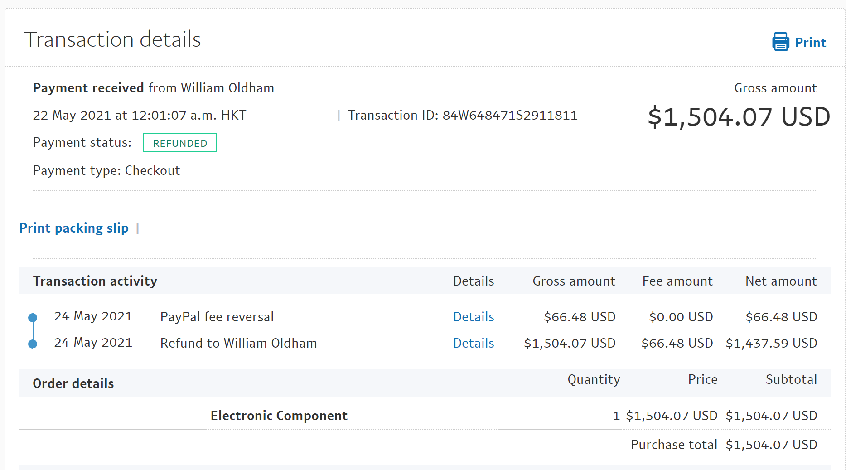Click the Net amount column header
Screen dimensions: 846x470
781,281
